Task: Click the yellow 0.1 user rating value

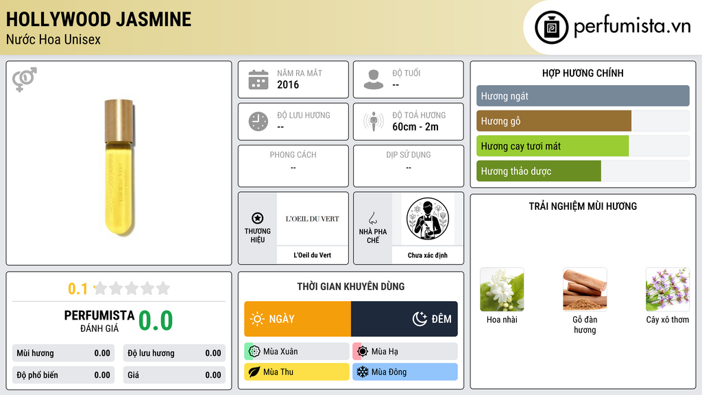Action: pyautogui.click(x=77, y=289)
